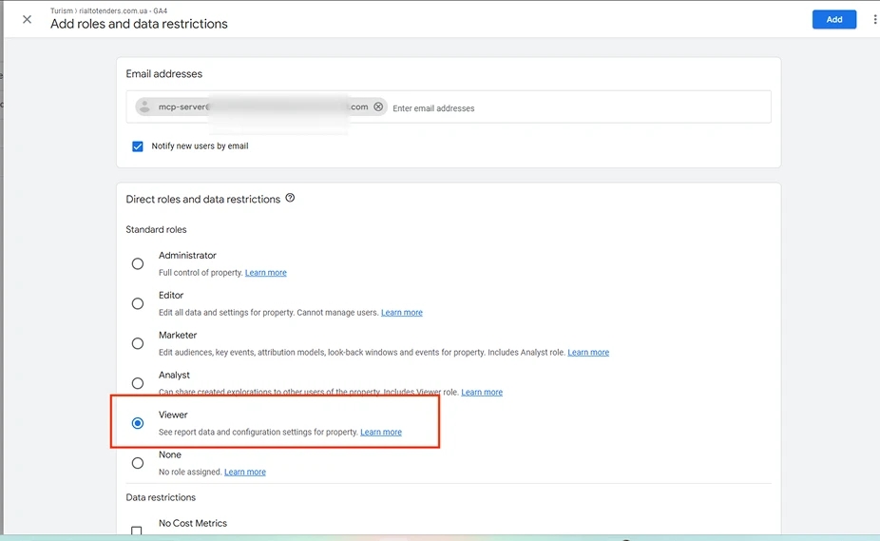The height and width of the screenshot is (541, 880).
Task: Select the Analyst role option
Action: 138,383
